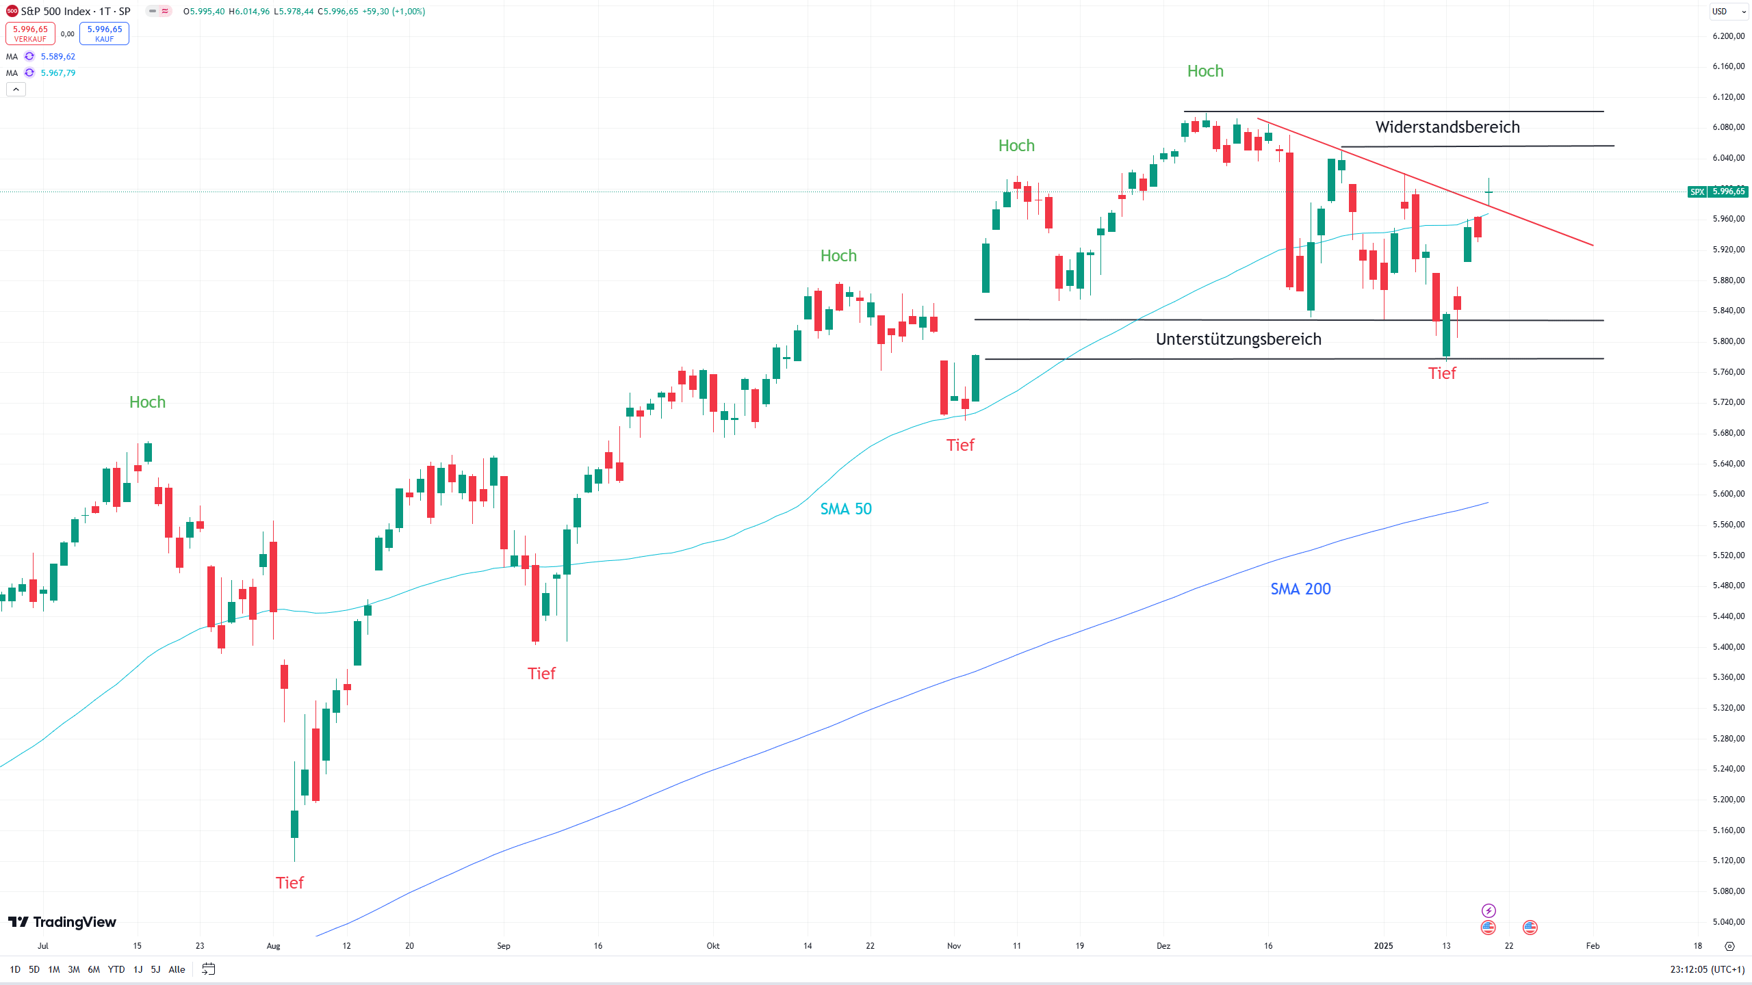Click the TradingView logo
Image resolution: width=1752 pixels, height=985 pixels.
pos(62,922)
